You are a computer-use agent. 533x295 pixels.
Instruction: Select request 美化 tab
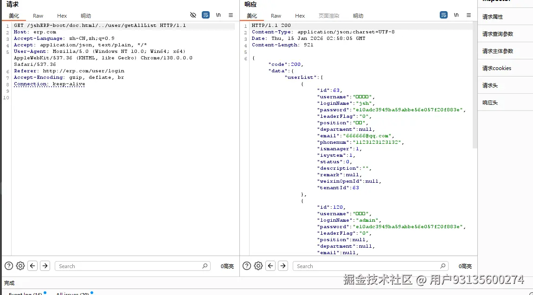pos(14,16)
